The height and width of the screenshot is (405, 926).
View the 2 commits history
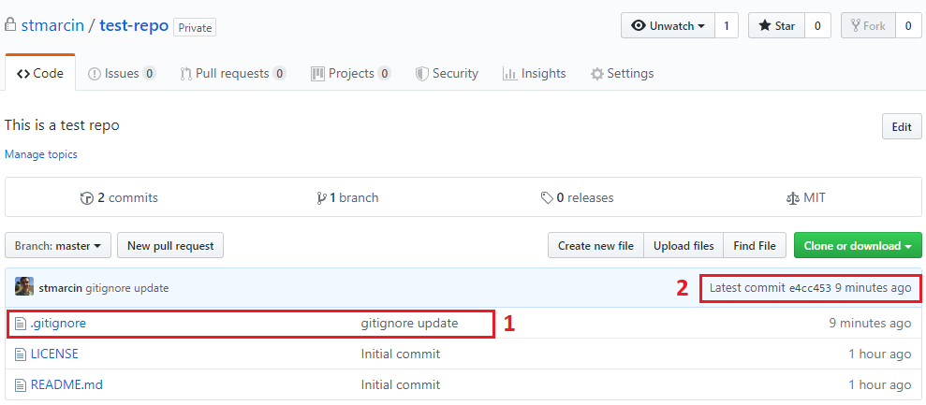point(119,197)
